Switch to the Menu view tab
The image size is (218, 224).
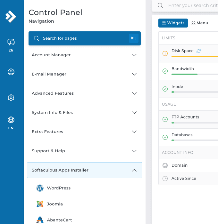200,23
